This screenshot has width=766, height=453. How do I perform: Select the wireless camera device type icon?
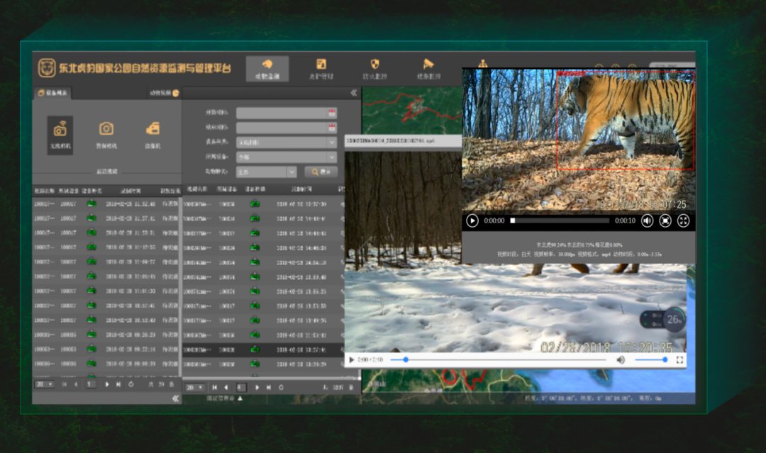pos(60,135)
